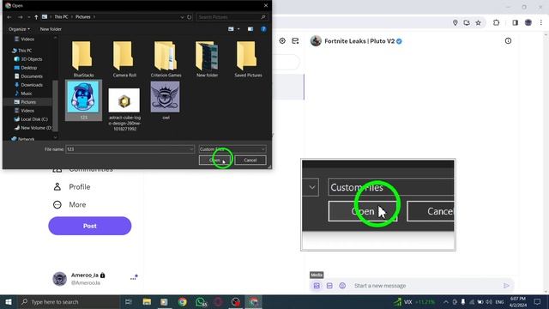Open Profile in the sidebar
549x309 pixels.
click(71, 187)
